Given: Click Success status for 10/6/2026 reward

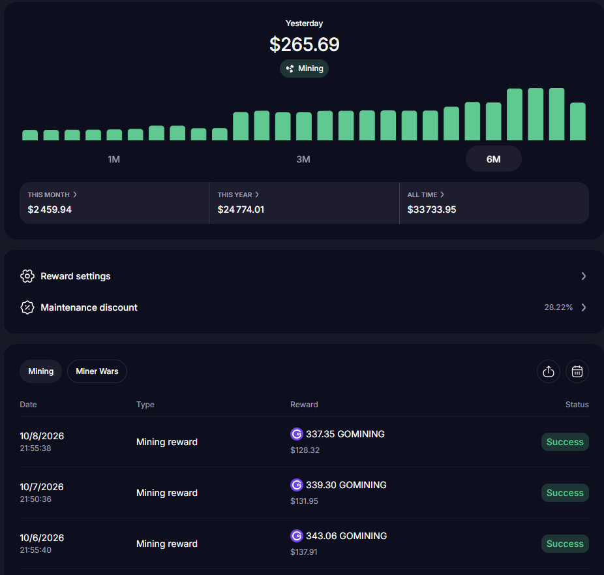Looking at the screenshot, I should pos(565,544).
